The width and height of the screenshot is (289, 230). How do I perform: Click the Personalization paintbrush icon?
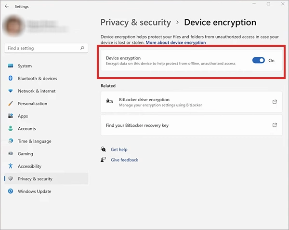(x=11, y=103)
